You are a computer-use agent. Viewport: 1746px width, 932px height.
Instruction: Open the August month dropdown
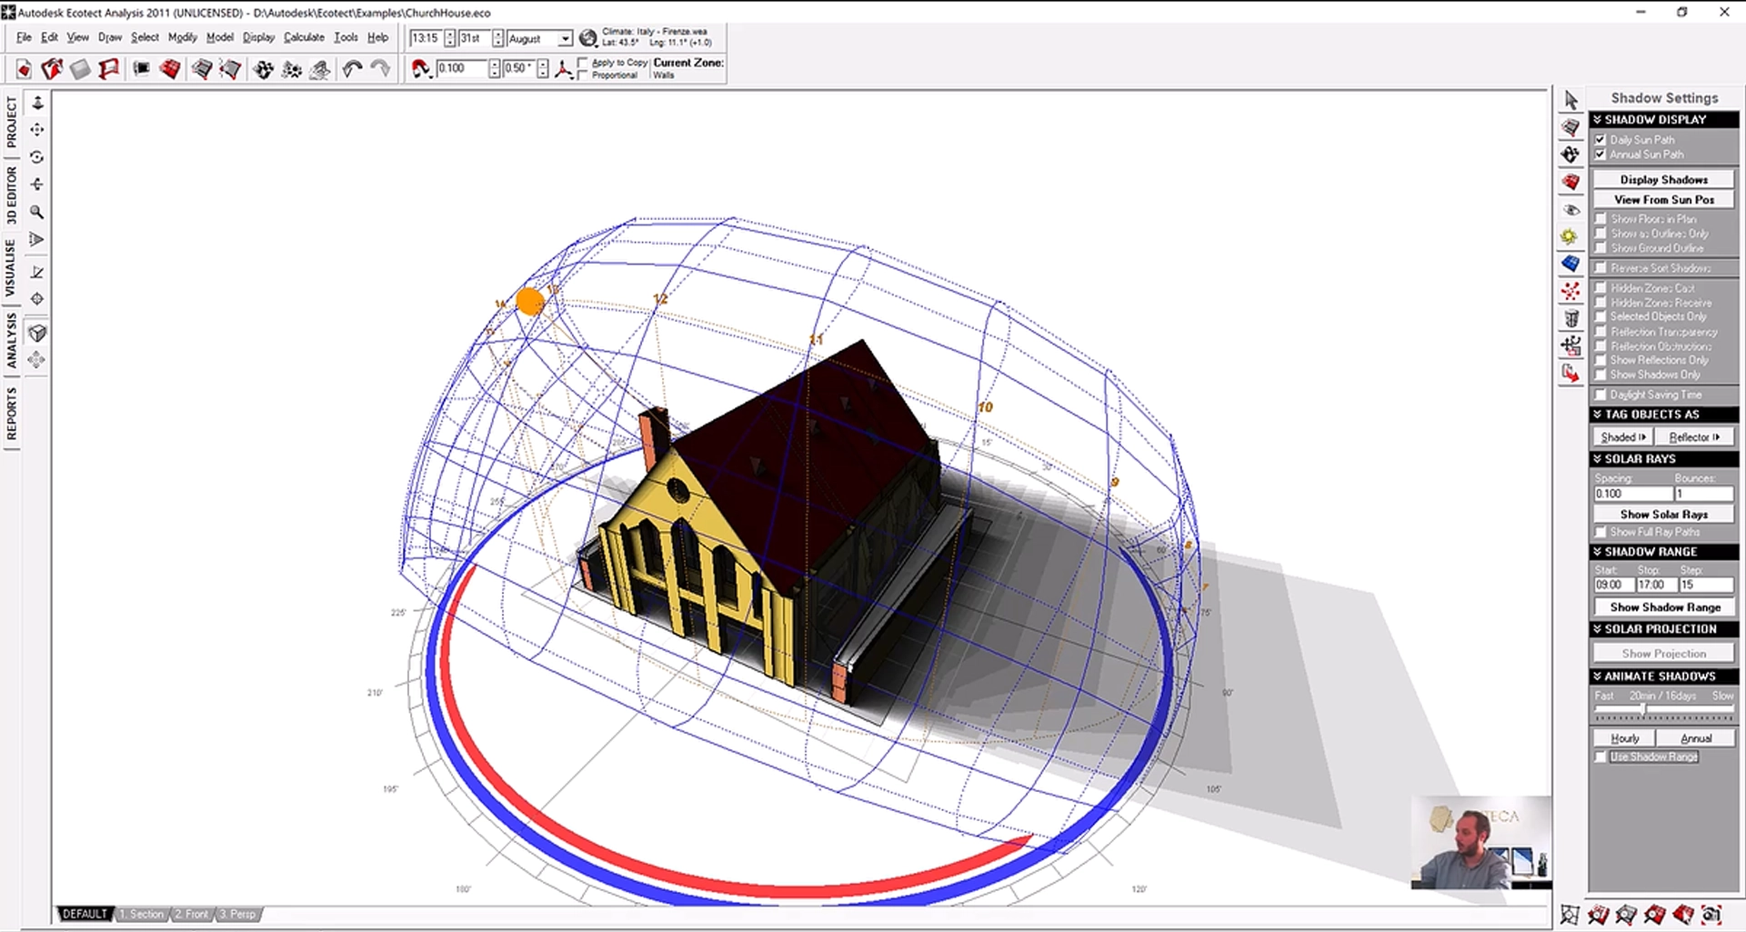(565, 39)
